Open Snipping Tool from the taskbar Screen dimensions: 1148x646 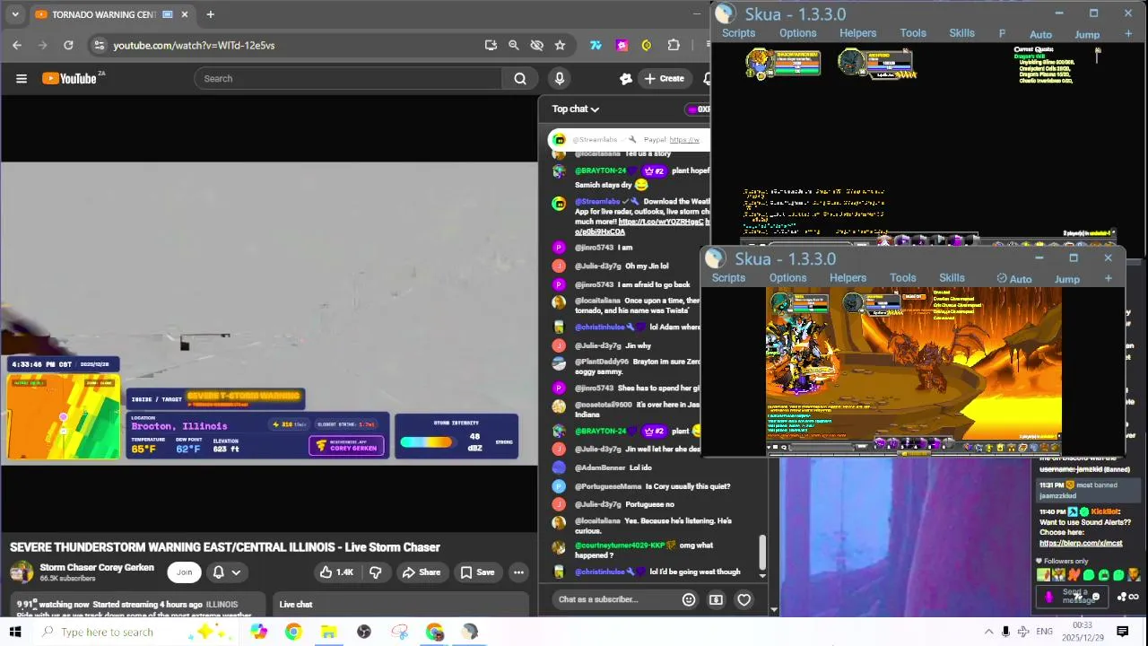(x=400, y=632)
